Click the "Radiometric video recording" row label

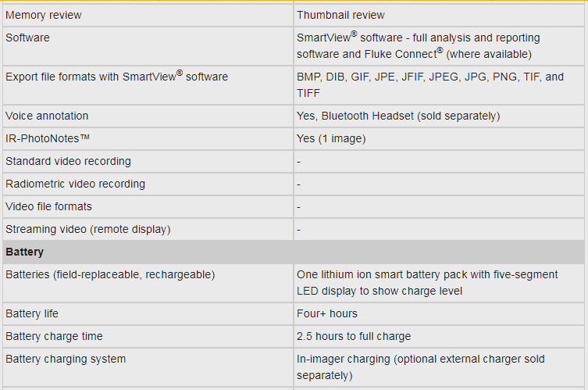click(x=75, y=184)
